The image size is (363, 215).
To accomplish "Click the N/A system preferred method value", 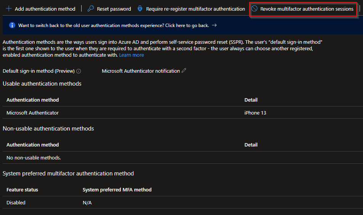I will (87, 202).
